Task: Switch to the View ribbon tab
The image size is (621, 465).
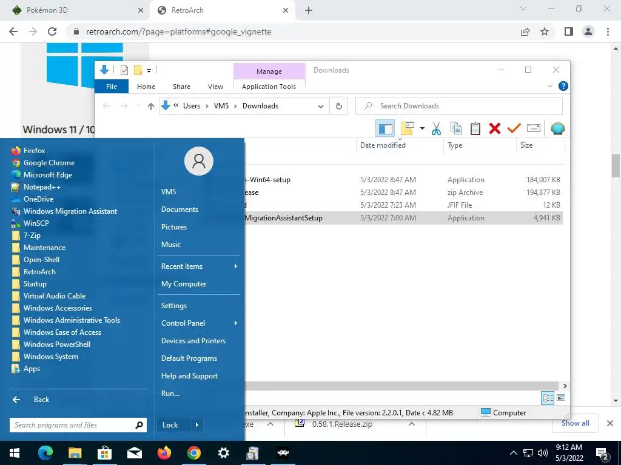Action: pyautogui.click(x=215, y=87)
